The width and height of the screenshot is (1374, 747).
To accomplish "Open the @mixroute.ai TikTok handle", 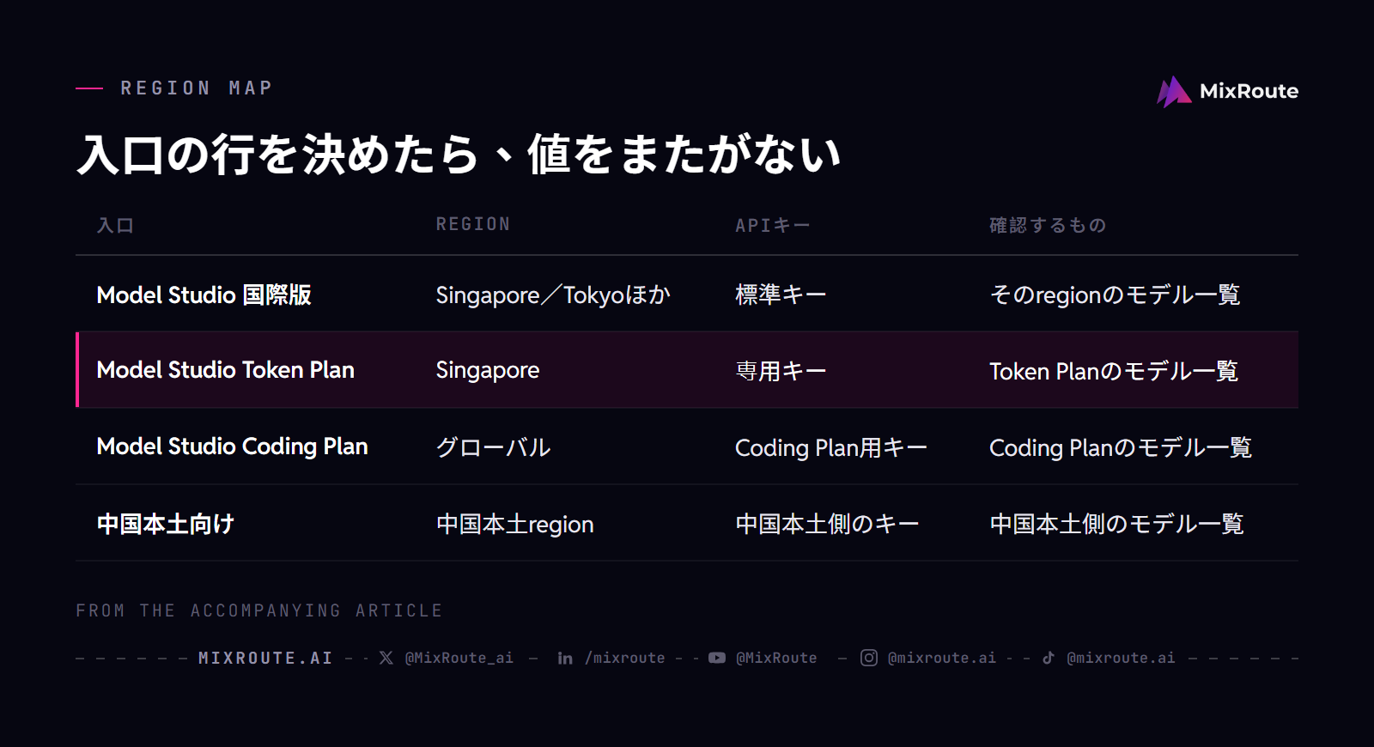I will tap(1121, 658).
